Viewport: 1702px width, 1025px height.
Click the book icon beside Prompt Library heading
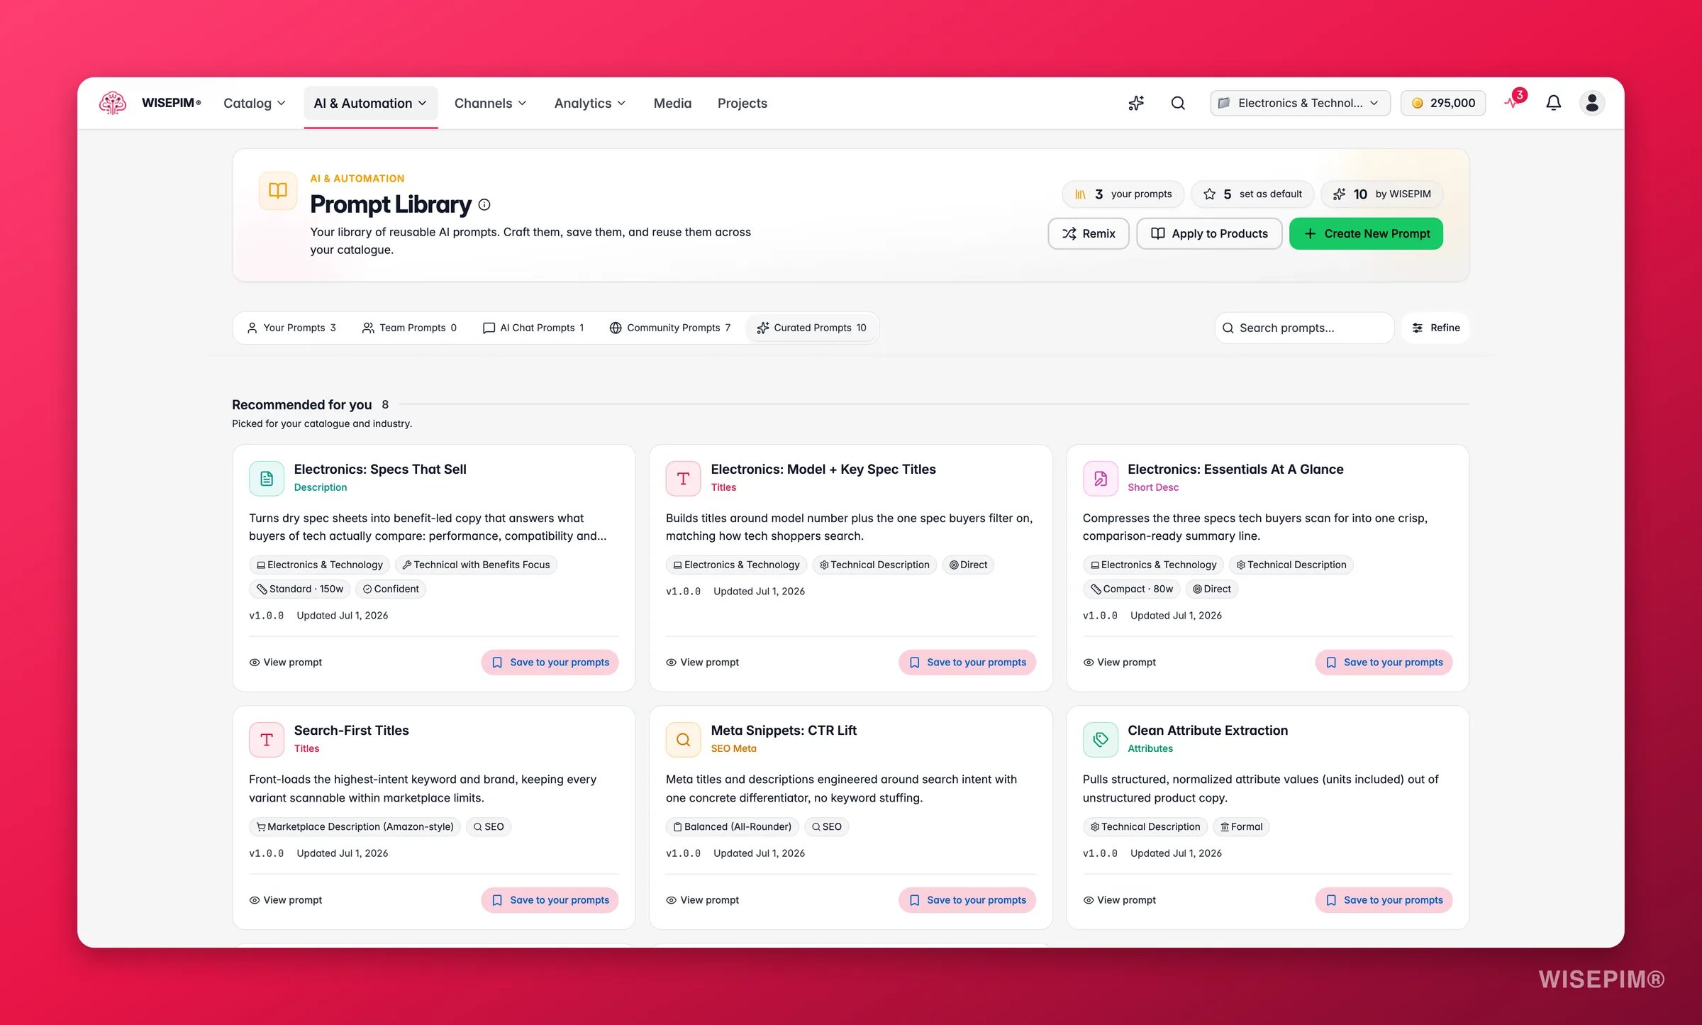point(277,191)
